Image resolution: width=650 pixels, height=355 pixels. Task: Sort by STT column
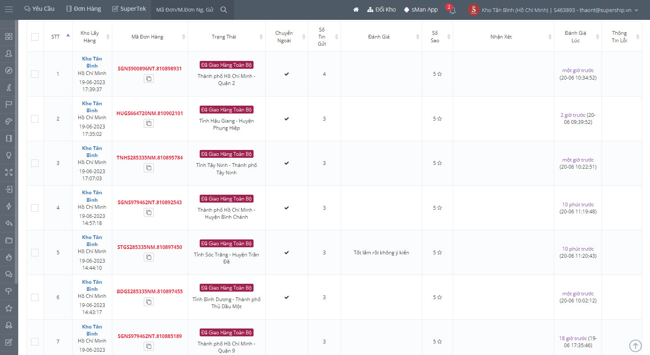58,37
